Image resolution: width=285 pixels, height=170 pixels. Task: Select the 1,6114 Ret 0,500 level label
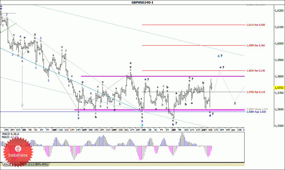(x=256, y=25)
